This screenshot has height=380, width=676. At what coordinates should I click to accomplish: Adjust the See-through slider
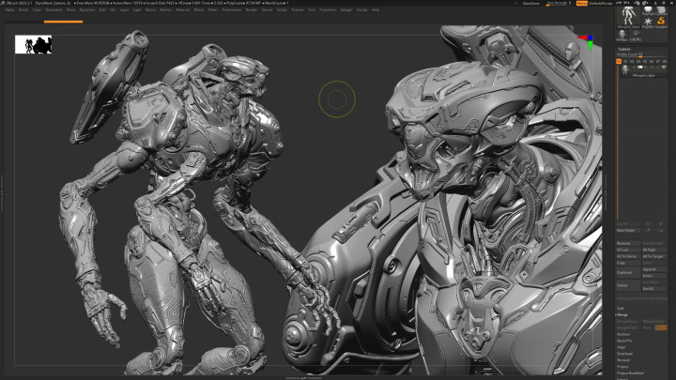(x=558, y=3)
